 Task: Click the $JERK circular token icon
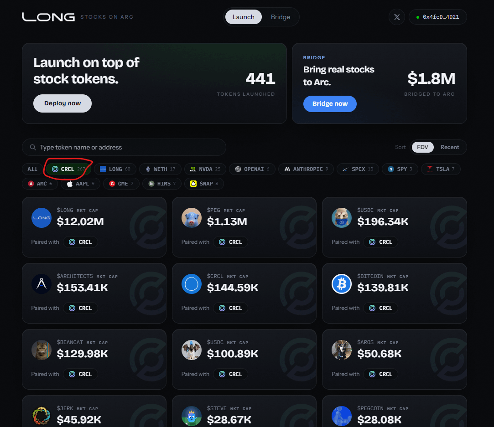(42, 416)
